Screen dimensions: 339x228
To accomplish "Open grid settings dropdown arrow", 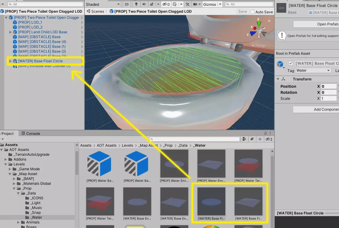I will (181, 4).
